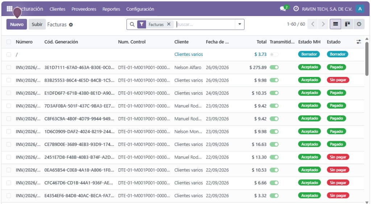The height and width of the screenshot is (204, 371).
Task: Toggle Transmitido switch on $ 10.35 row
Action: click(274, 93)
